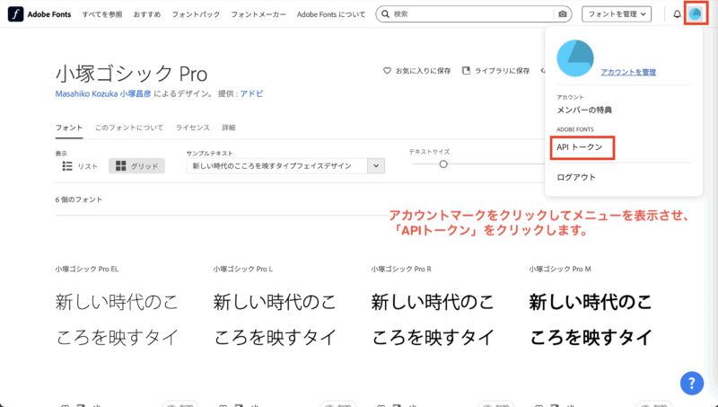Click the magnifier icon in search box
The image size is (718, 407).
[x=386, y=14]
